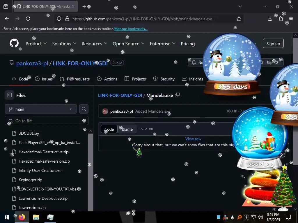Screen dimensions: 298x223
Task: Open the notification center icon
Action: click(x=288, y=217)
